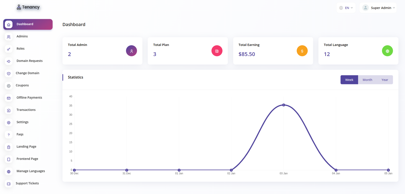
Task: Switch statistics to Year view
Action: pyautogui.click(x=384, y=80)
